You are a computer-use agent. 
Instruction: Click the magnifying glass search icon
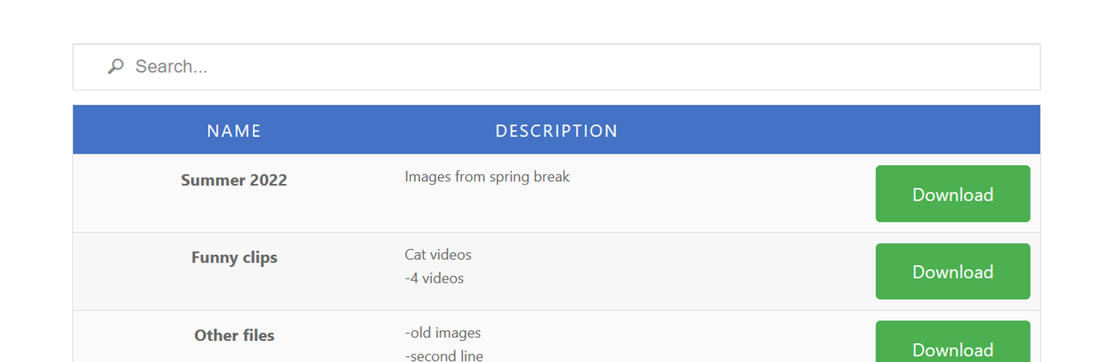115,67
